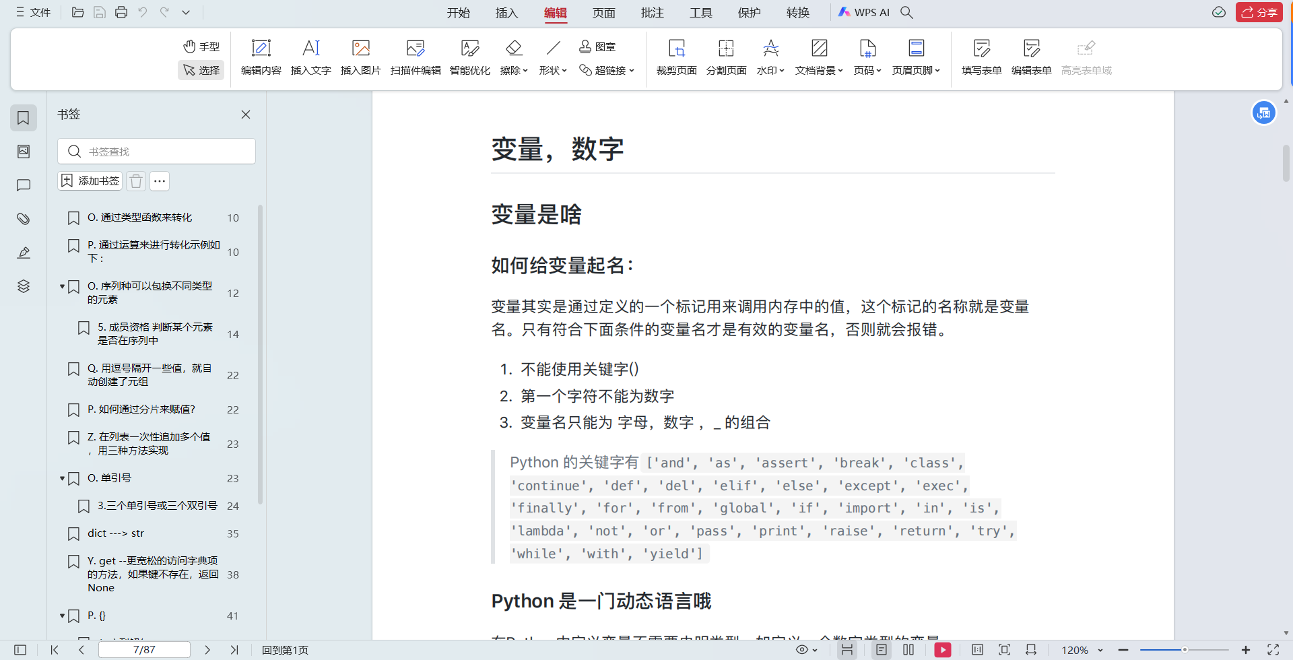Open the 插入图片 insert image tool
1293x660 pixels.
[360, 57]
